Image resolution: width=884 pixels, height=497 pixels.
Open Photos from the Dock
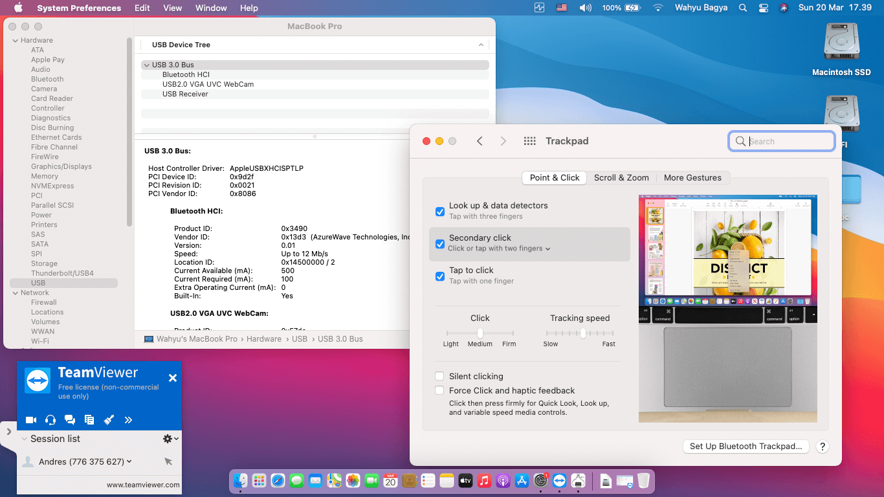[353, 481]
